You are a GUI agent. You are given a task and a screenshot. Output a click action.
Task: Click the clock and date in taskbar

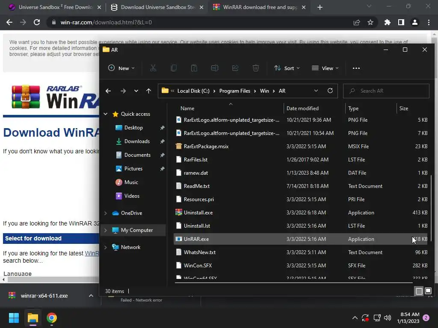pyautogui.click(x=408, y=318)
